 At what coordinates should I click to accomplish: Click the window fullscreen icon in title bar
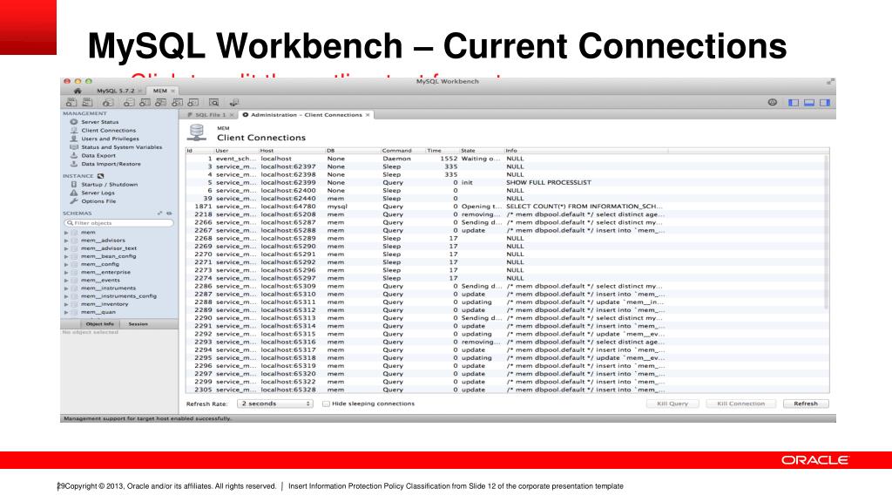pos(830,82)
